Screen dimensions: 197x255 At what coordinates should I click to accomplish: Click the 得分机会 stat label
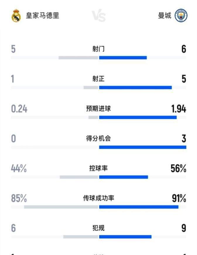(x=98, y=138)
